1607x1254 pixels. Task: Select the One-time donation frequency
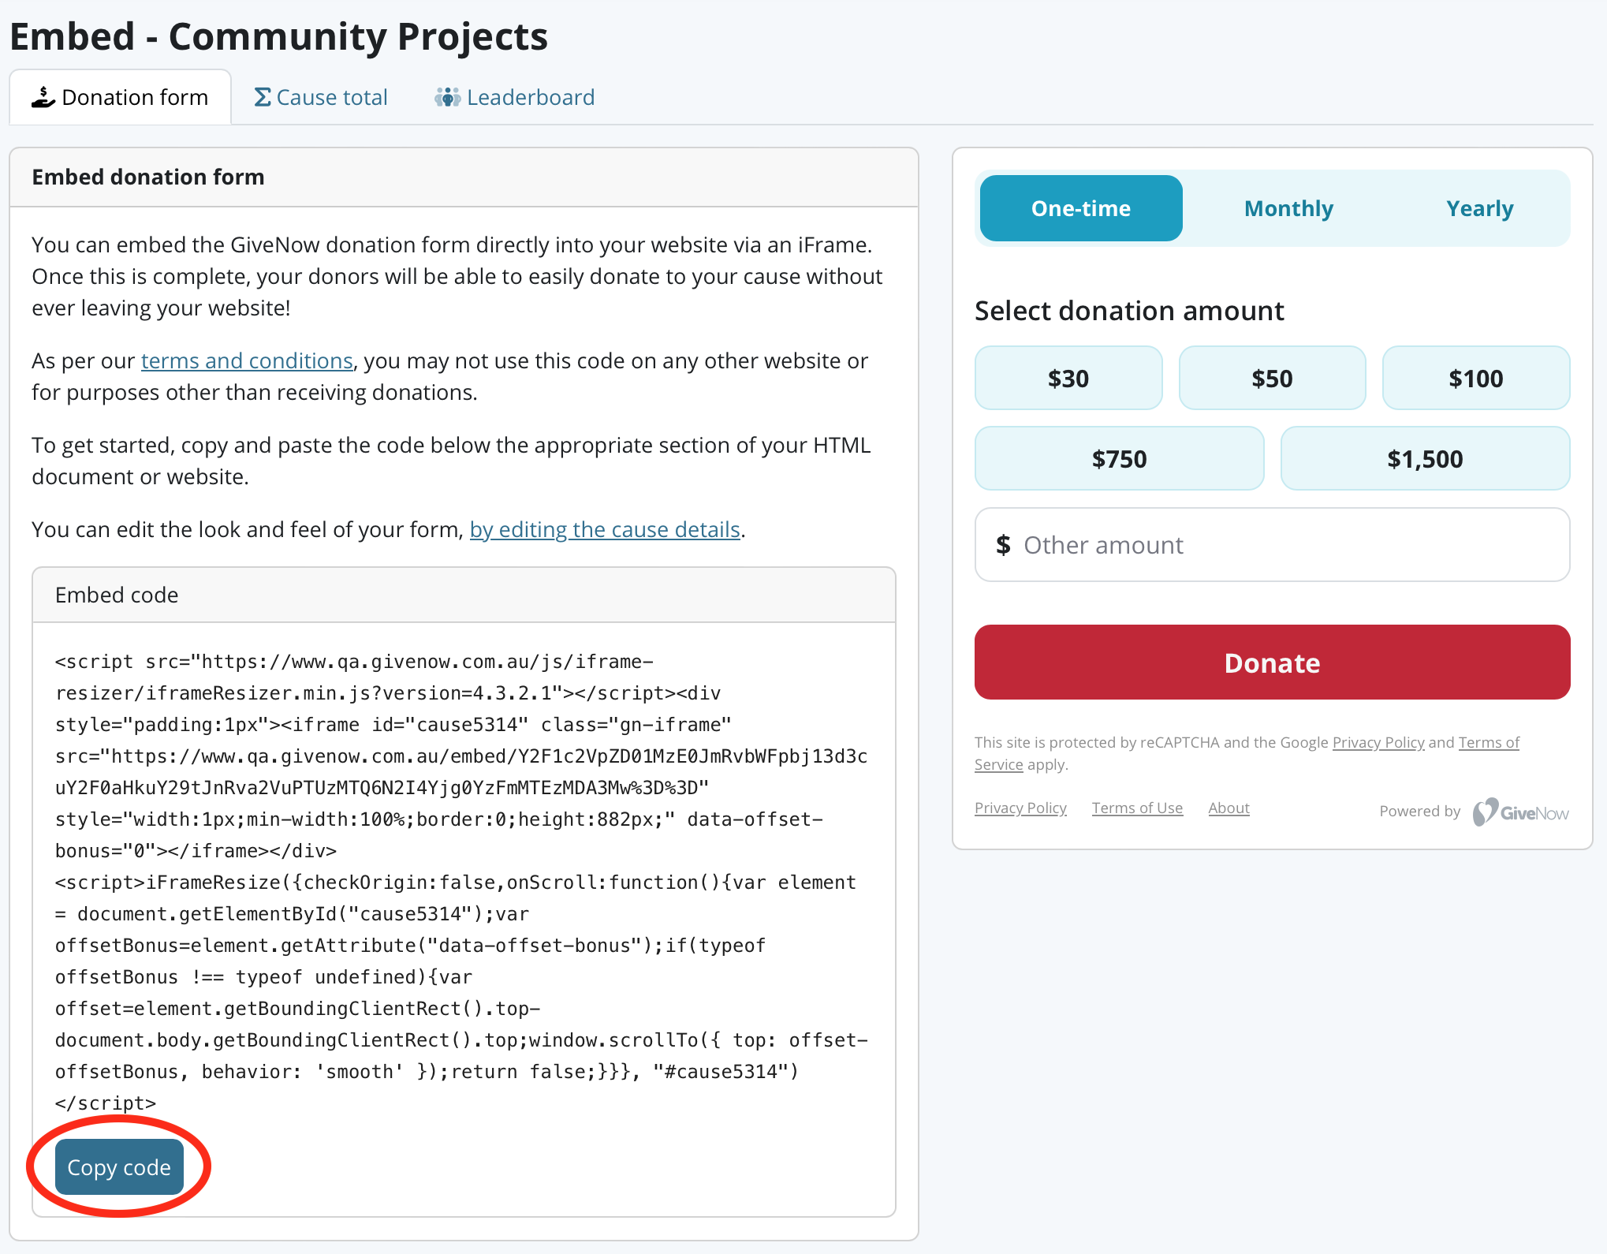point(1080,207)
